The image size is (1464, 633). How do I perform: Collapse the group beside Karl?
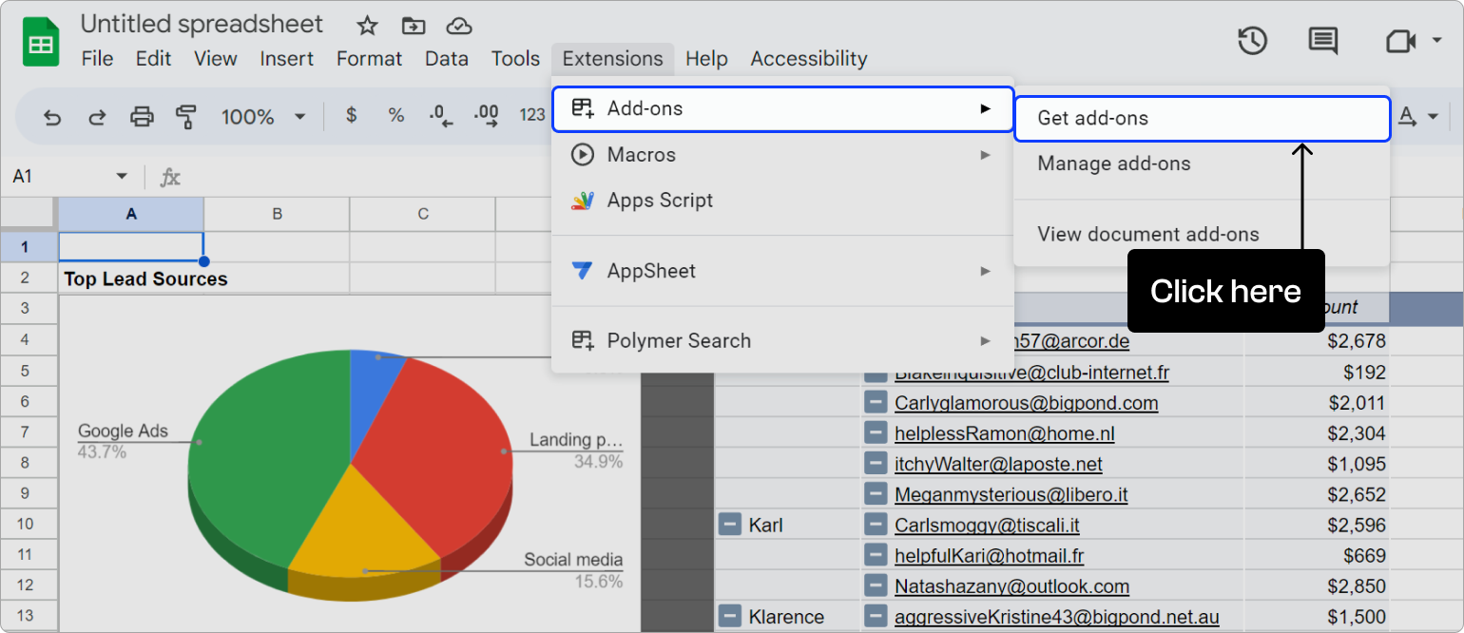coord(730,525)
